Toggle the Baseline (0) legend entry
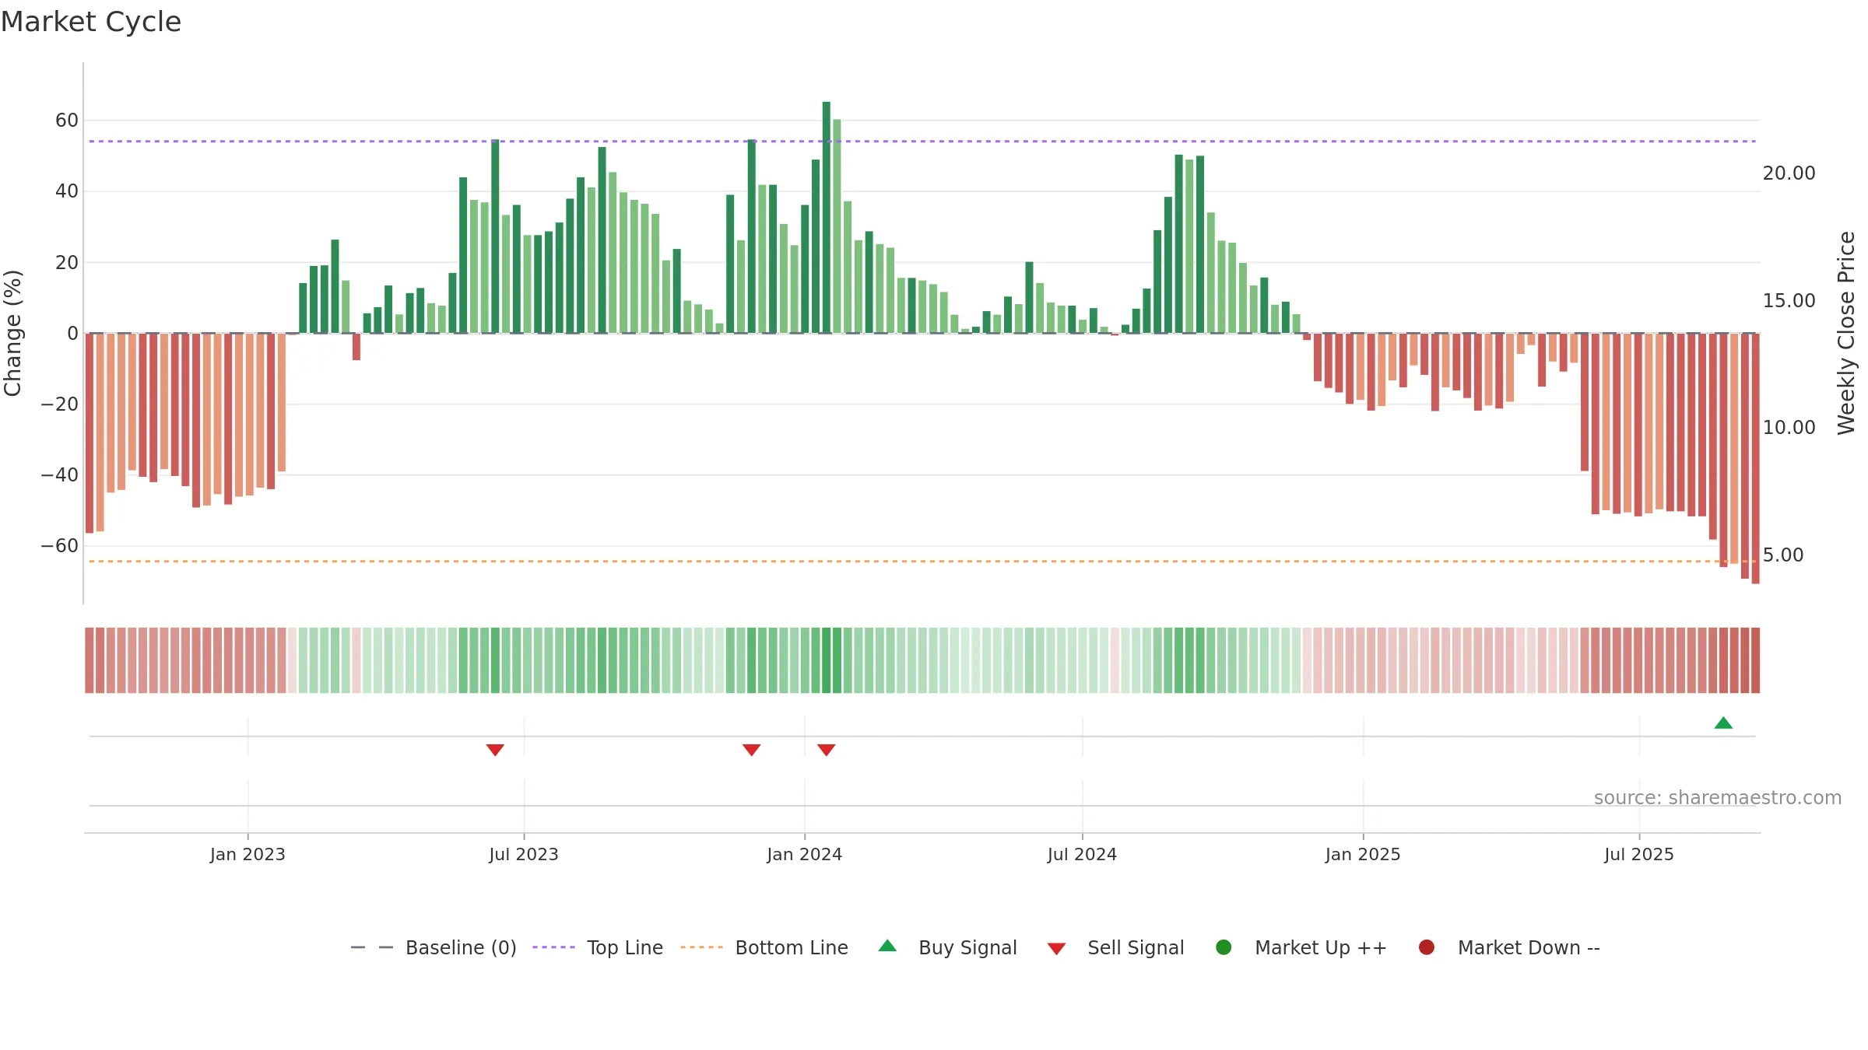The image size is (1868, 1050). coord(434,947)
